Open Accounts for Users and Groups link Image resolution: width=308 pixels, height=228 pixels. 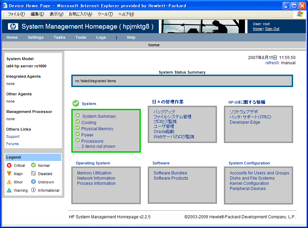259,173
